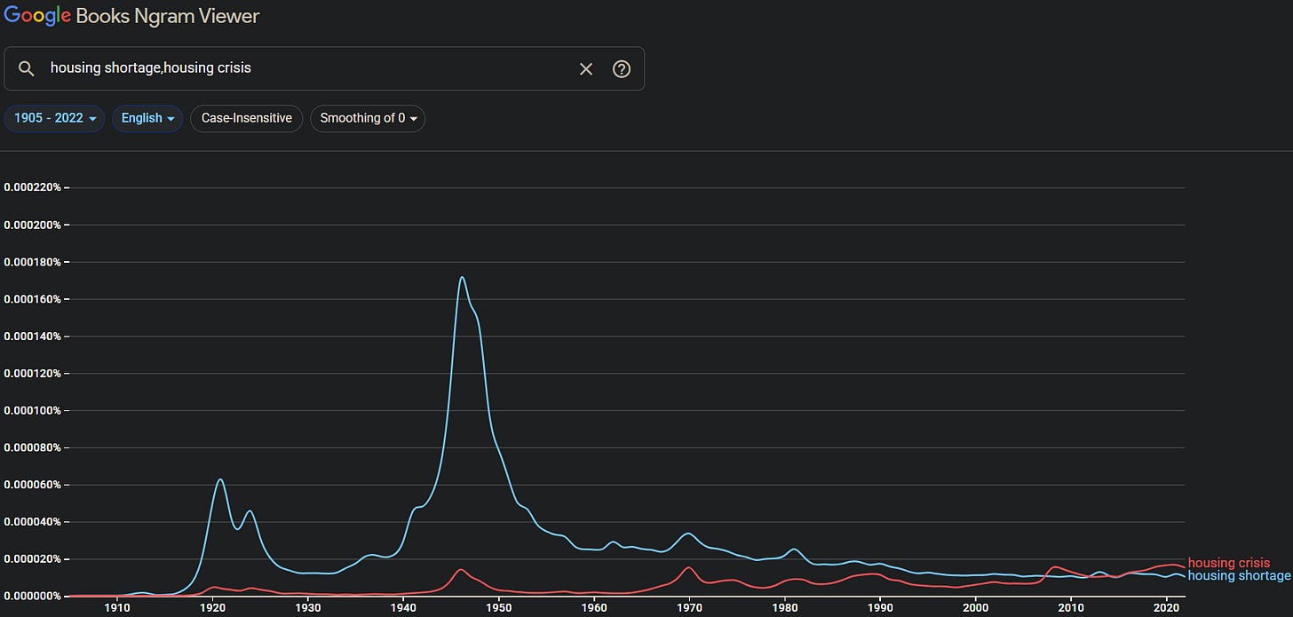Select the red housing crisis legend label

click(1229, 563)
